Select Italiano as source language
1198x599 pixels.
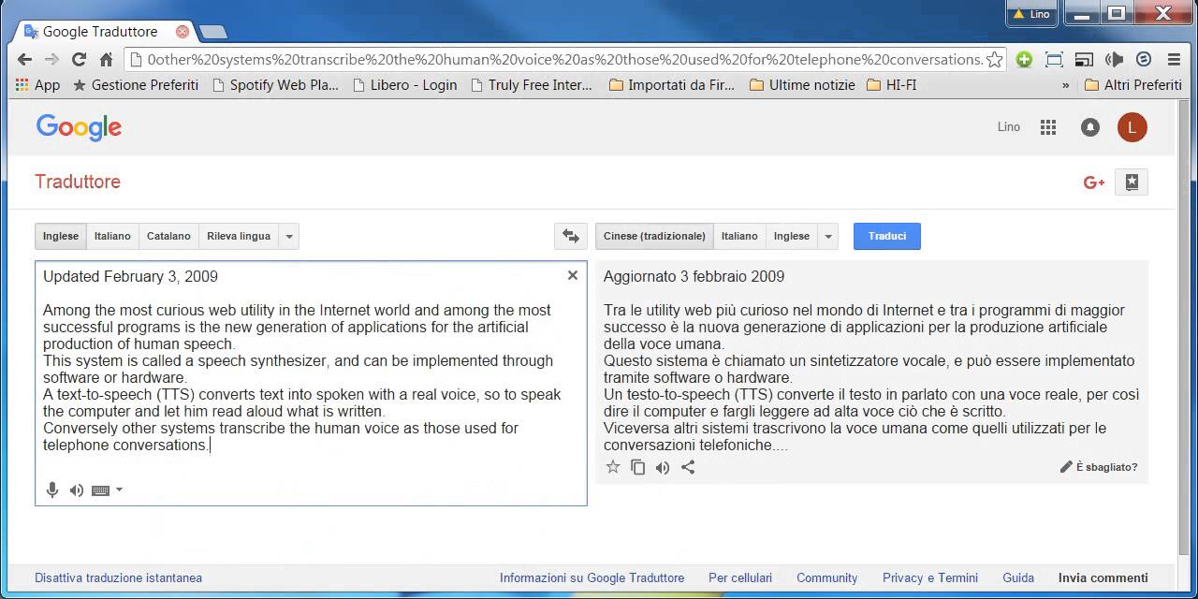[112, 236]
